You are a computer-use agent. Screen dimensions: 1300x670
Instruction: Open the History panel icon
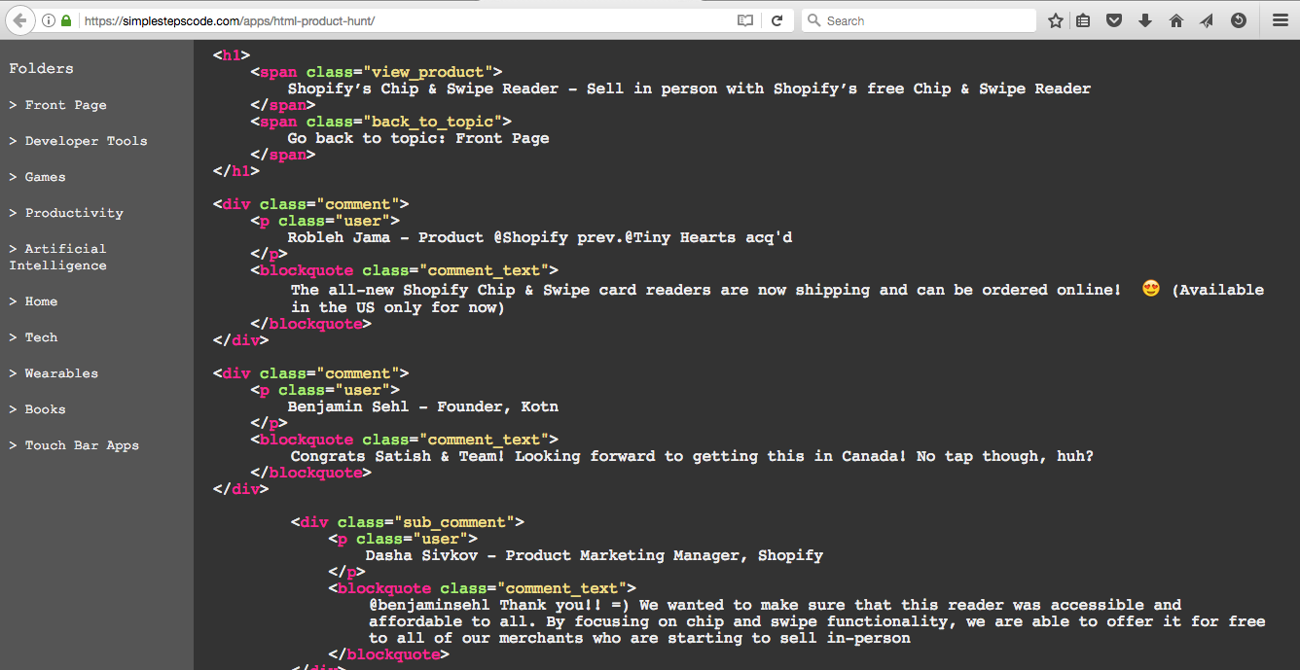[1236, 19]
